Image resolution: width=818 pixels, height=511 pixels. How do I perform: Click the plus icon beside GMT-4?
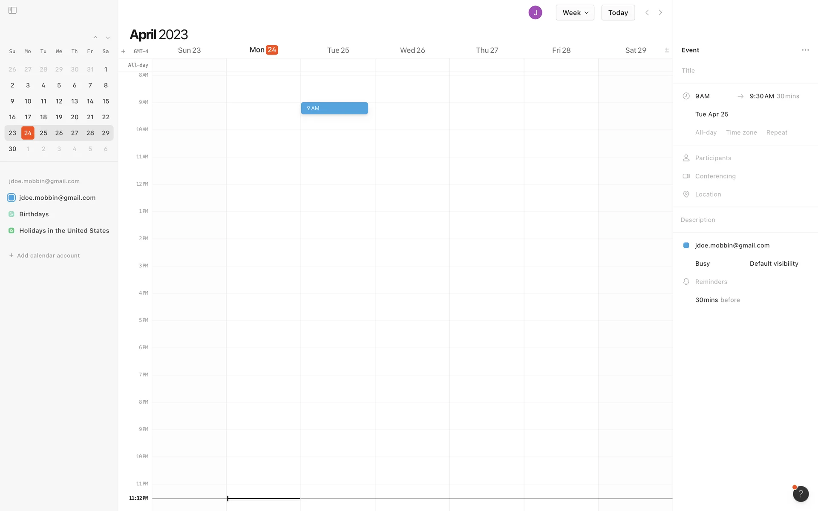[123, 52]
